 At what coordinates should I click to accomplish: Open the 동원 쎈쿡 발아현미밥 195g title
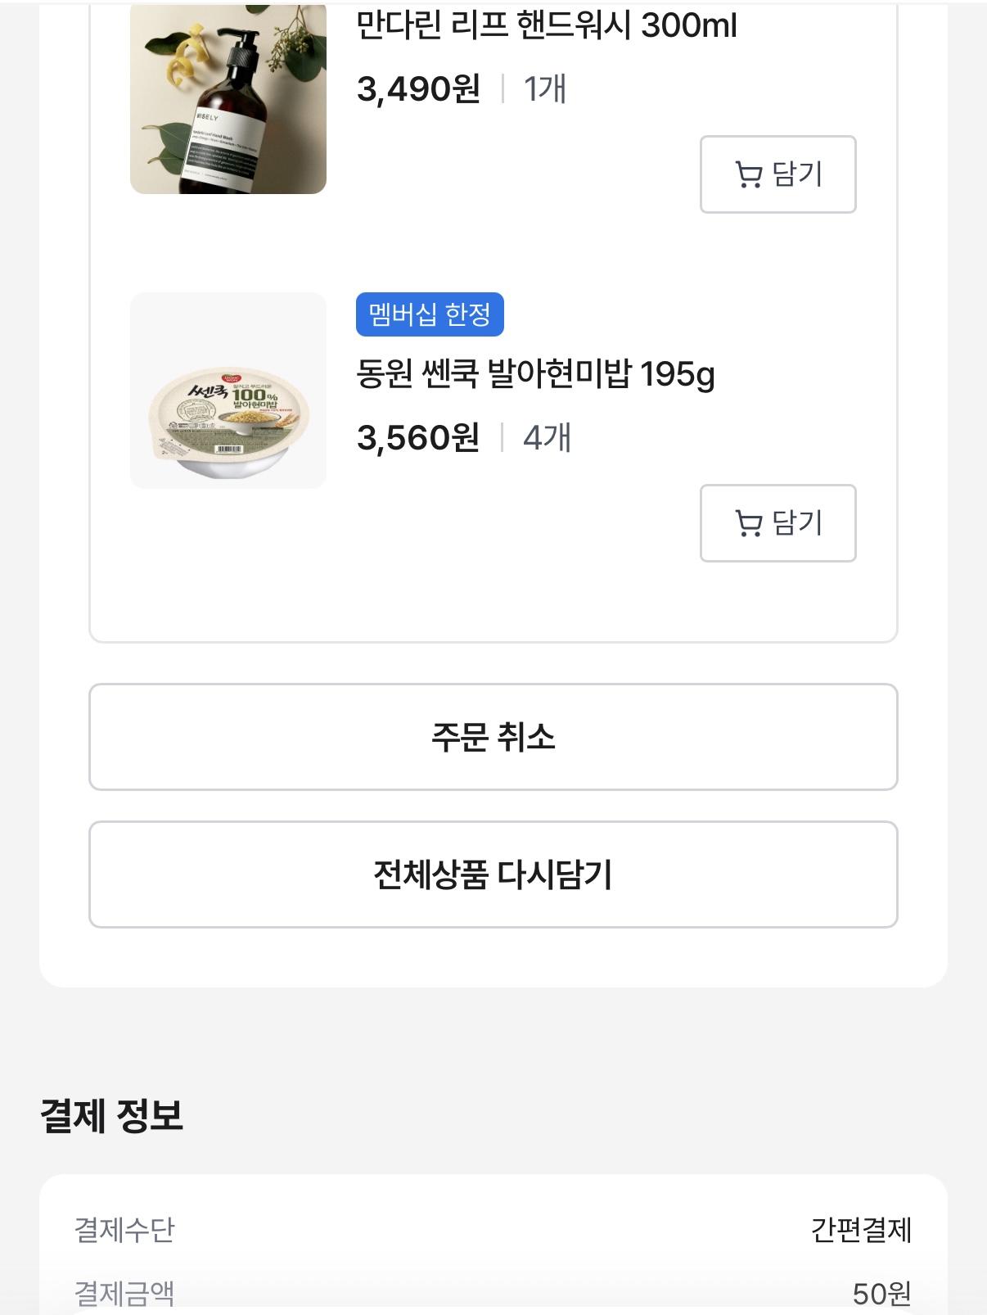click(x=535, y=374)
